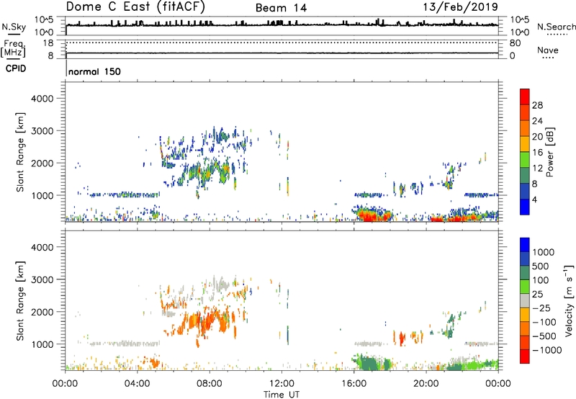Click the "16:00" time axis label
The width and height of the screenshot is (576, 399).
[x=354, y=384]
